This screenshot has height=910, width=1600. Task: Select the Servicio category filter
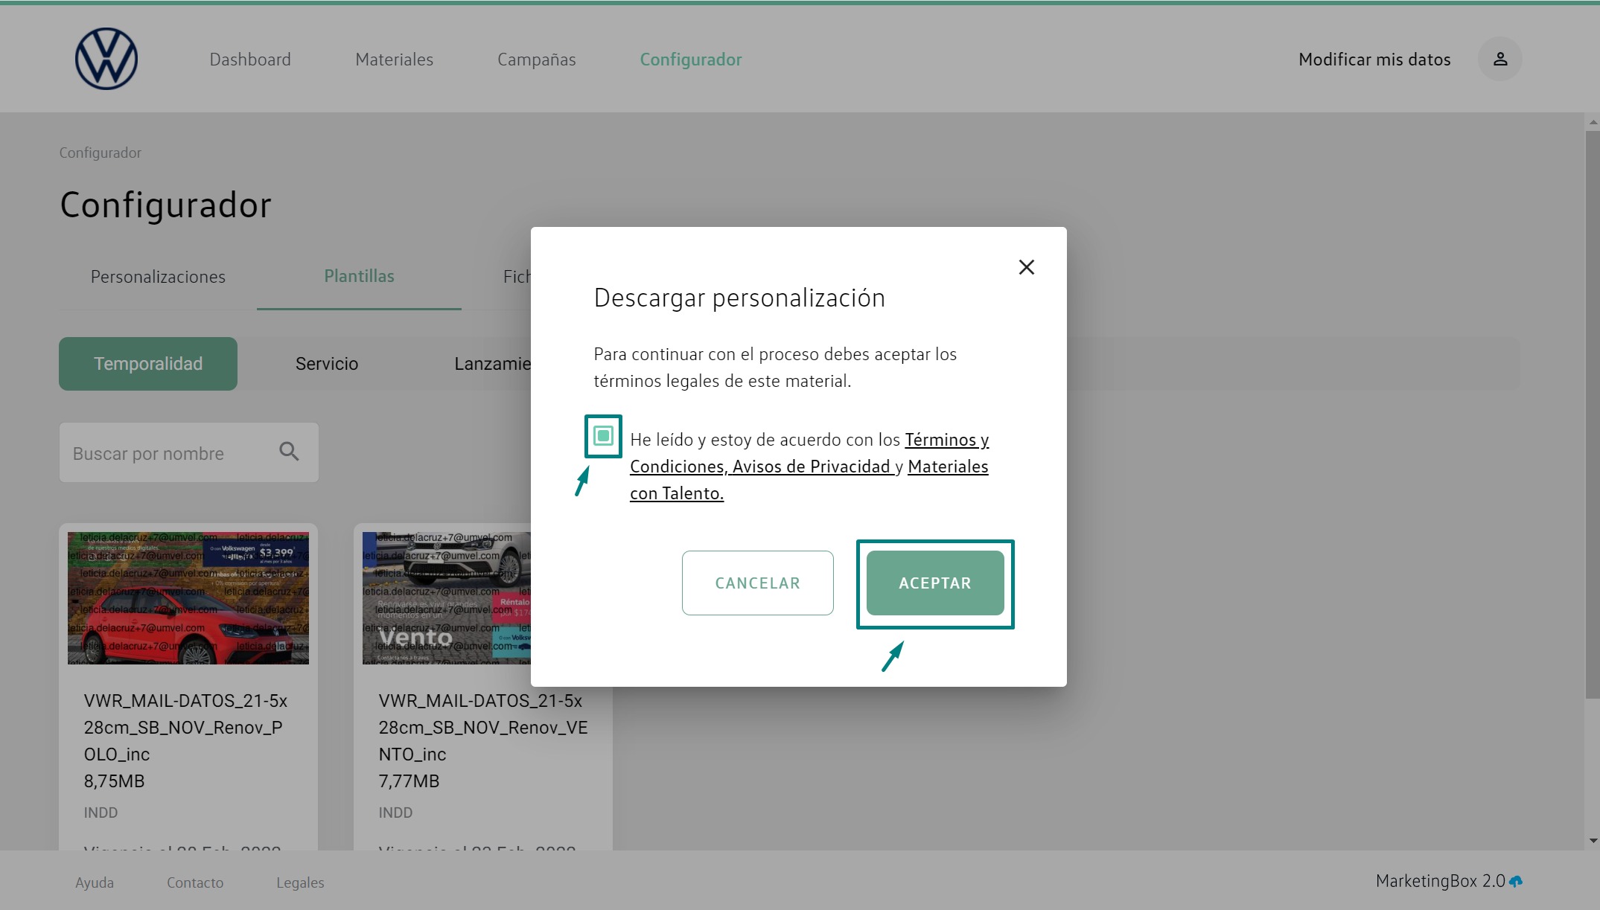coord(326,364)
